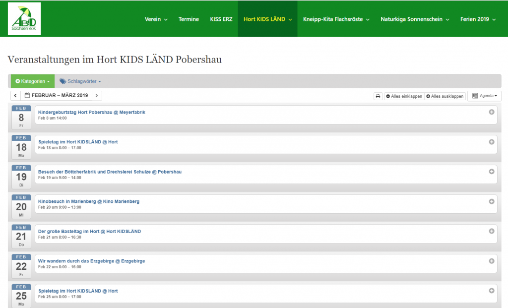The image size is (508, 308).
Task: Click Alles ausklappen button
Action: (445, 96)
